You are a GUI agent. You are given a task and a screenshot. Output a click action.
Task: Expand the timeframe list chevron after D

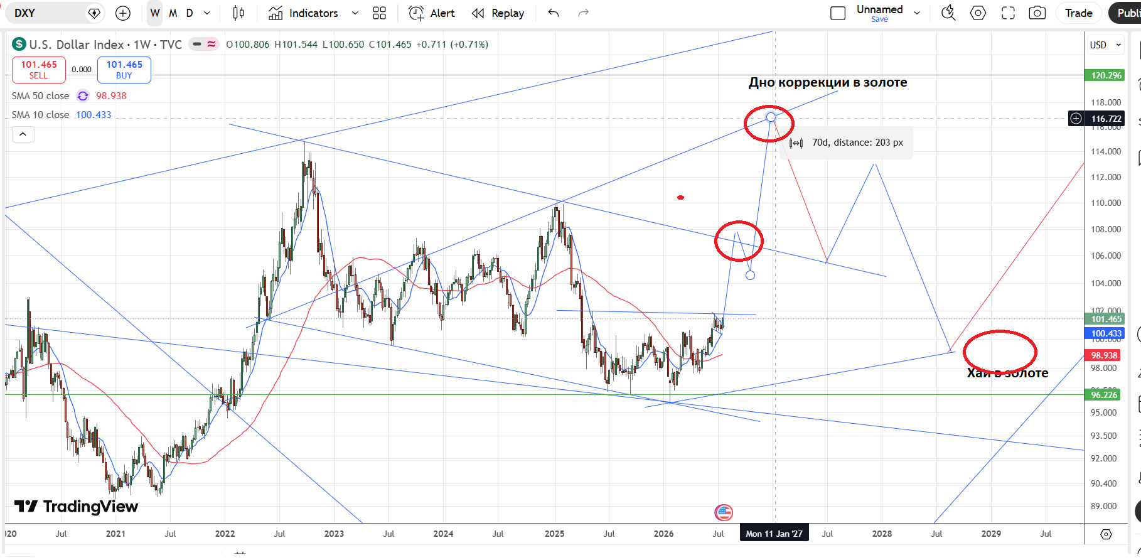click(207, 13)
